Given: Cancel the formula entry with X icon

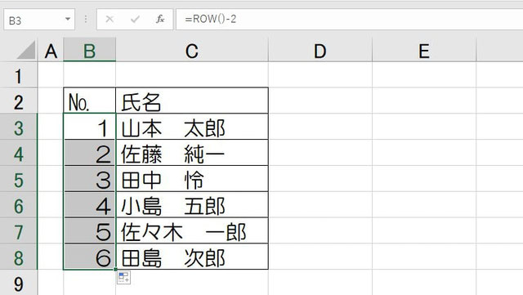Looking at the screenshot, I should [110, 20].
